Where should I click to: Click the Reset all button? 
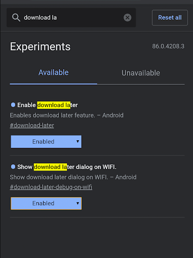[170, 17]
